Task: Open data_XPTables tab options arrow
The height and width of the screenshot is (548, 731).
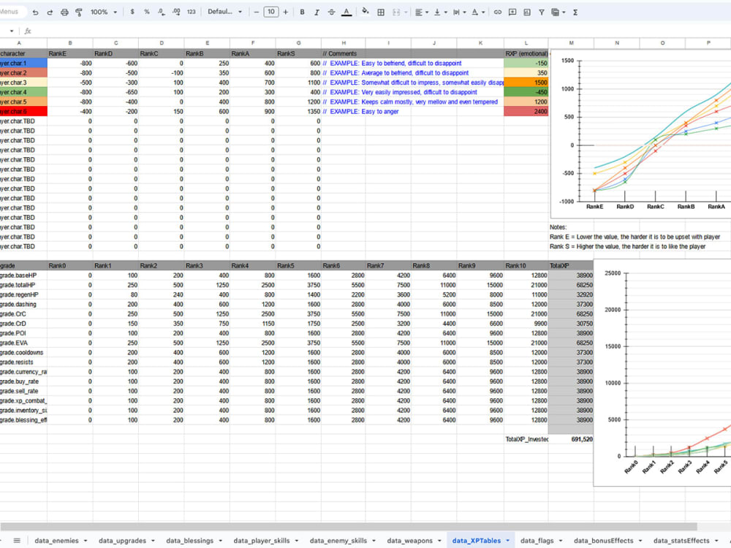Action: pos(508,541)
